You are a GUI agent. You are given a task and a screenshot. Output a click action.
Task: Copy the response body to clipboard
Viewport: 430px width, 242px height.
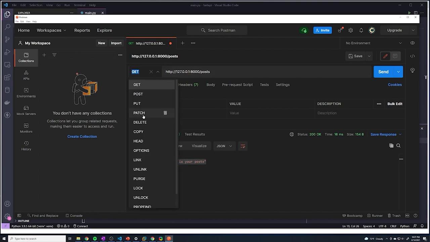click(391, 146)
